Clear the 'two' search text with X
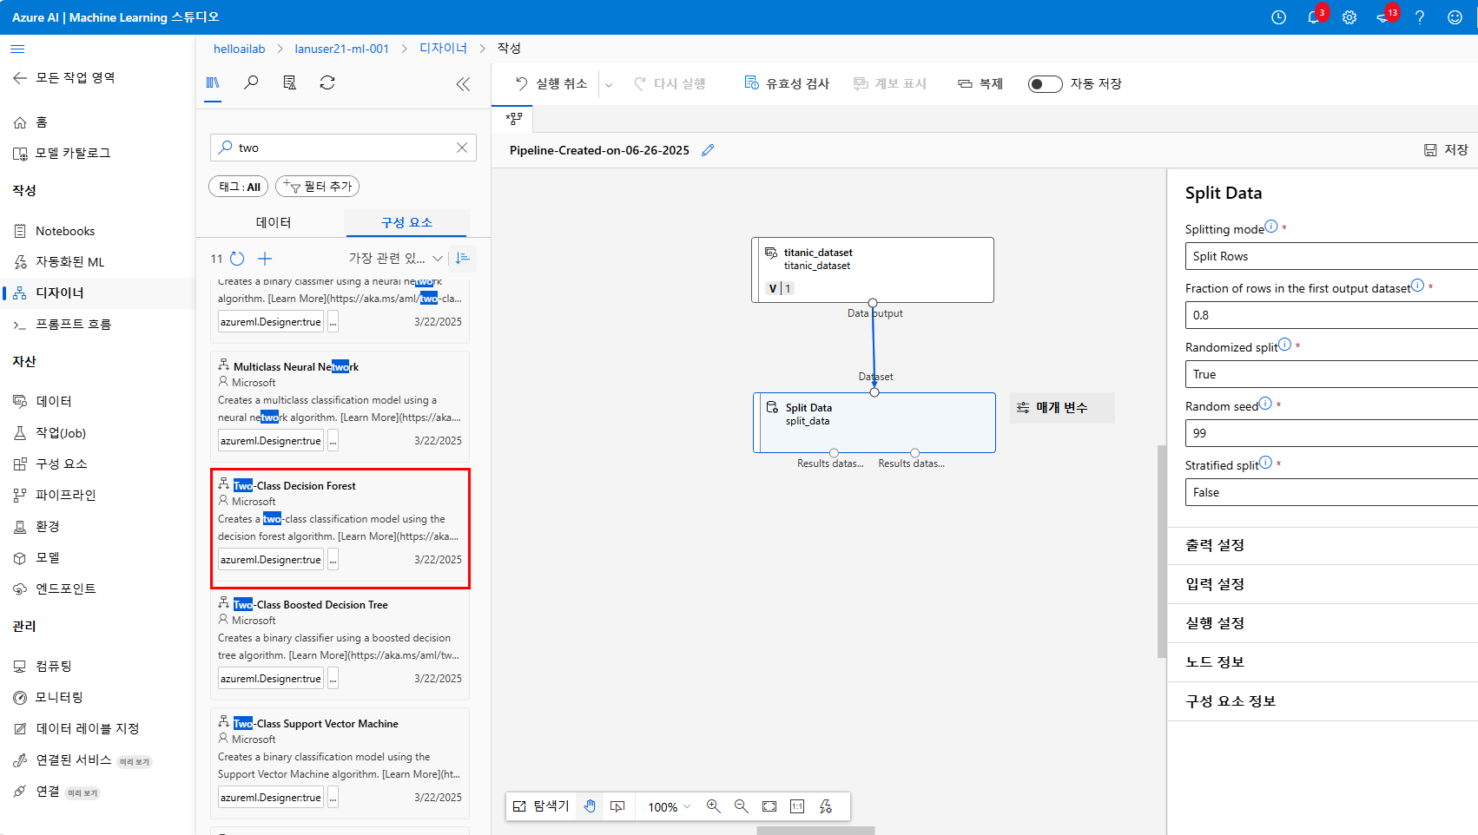 (461, 147)
